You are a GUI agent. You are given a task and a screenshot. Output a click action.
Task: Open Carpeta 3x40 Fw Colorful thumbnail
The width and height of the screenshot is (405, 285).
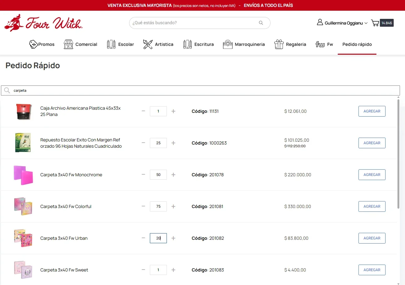coord(23,206)
